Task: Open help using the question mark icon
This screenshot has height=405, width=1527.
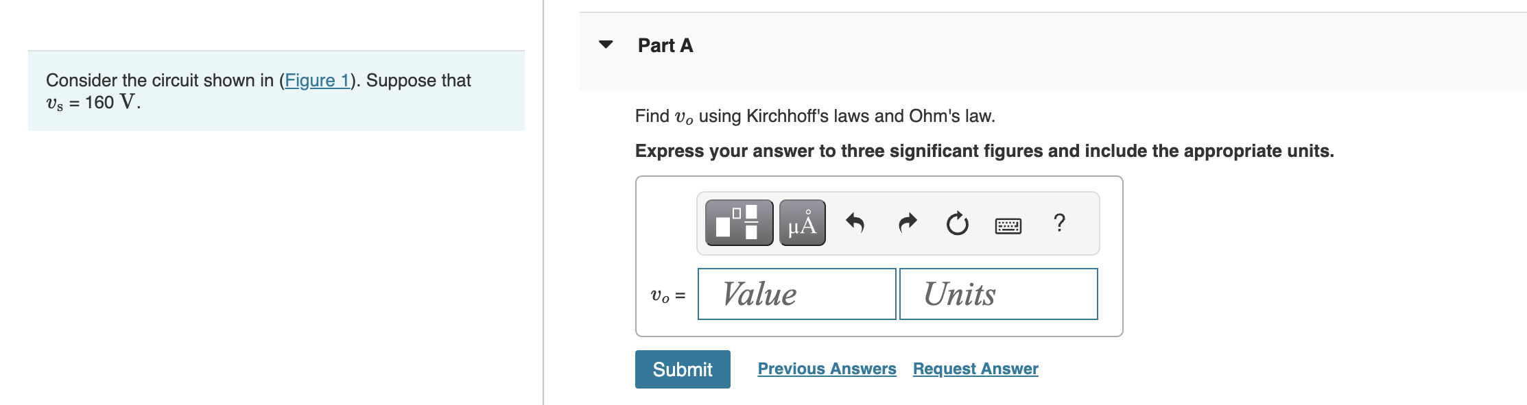Action: [1059, 223]
